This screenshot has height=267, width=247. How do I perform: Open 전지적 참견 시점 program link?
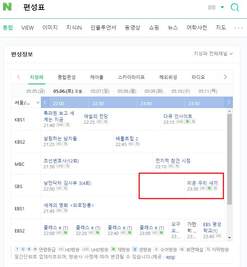coord(173,161)
